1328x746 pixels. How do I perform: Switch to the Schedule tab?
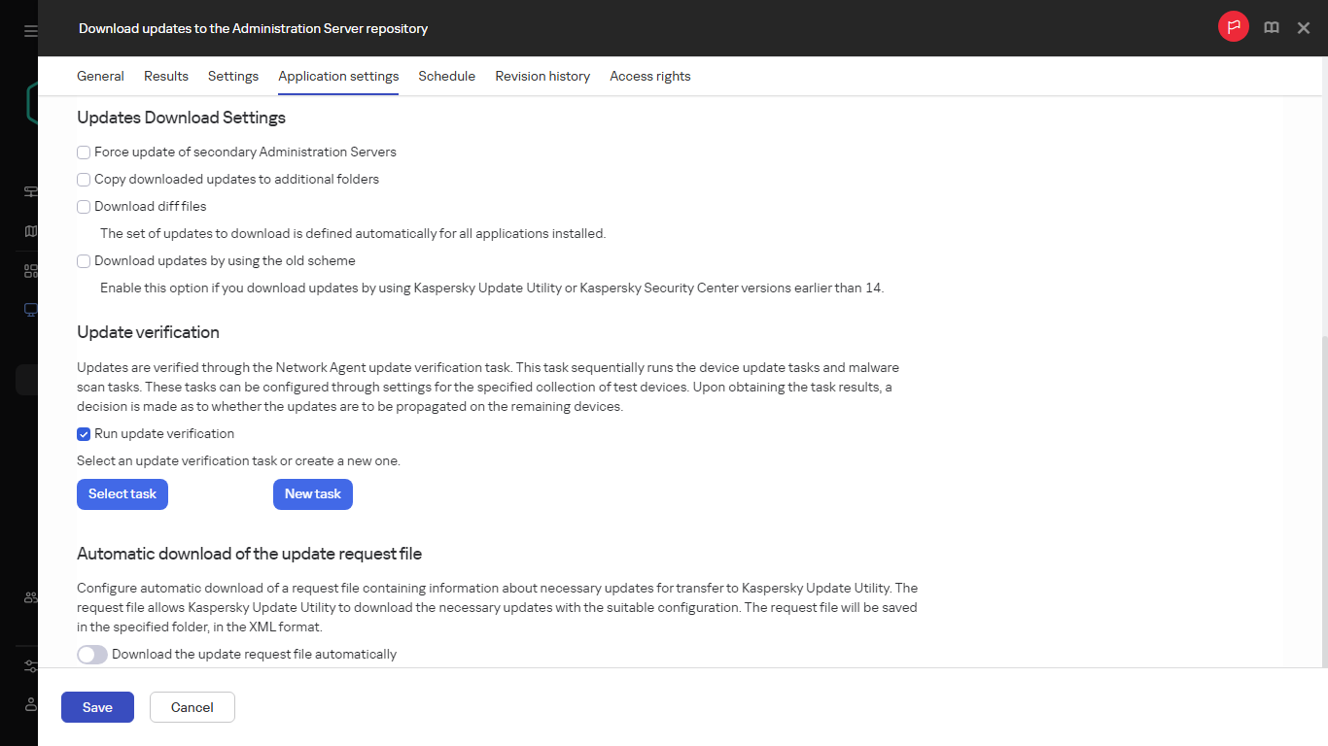point(446,76)
